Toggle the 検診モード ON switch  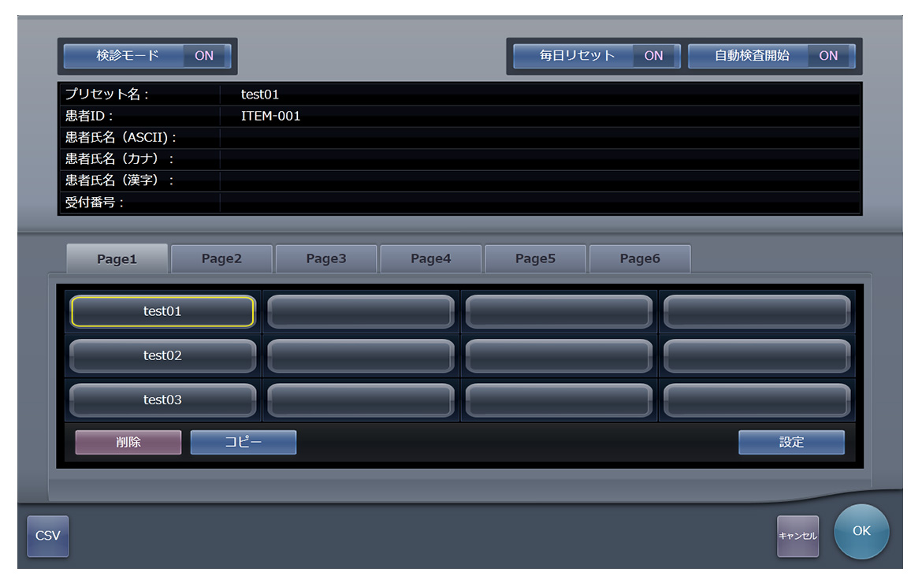tap(147, 56)
